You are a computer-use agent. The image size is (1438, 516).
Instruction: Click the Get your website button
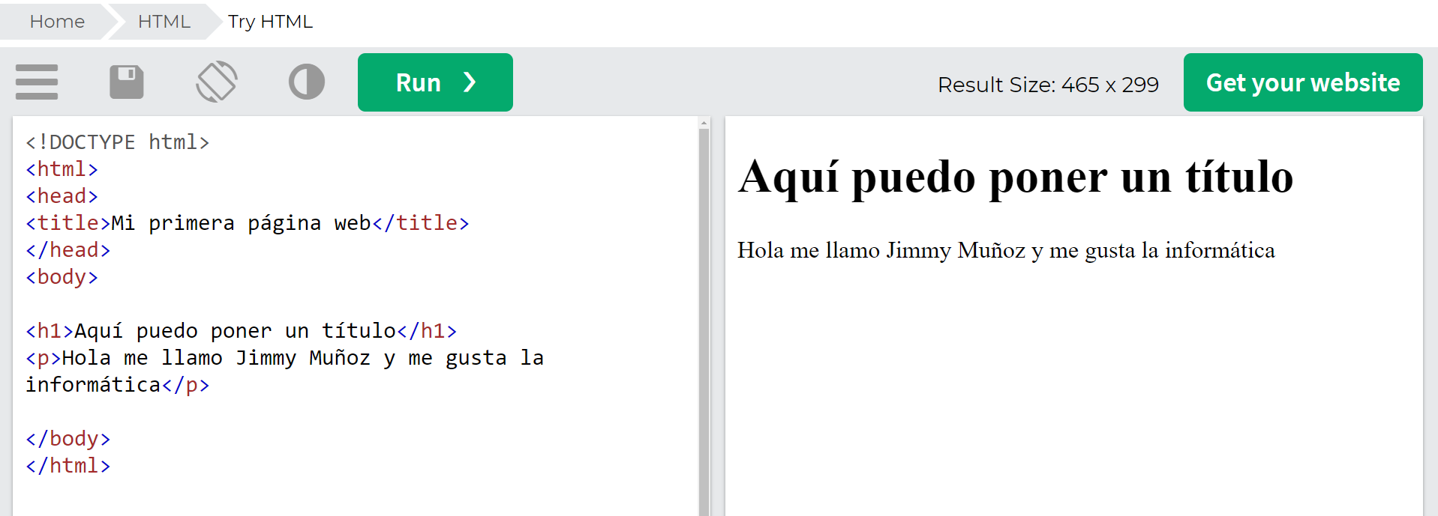coord(1302,82)
